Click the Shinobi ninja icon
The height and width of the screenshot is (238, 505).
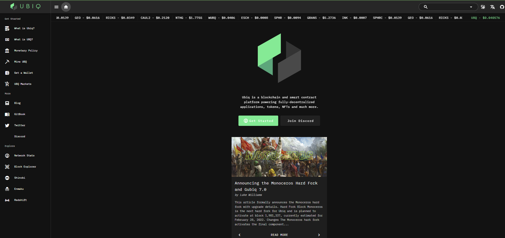pyautogui.click(x=7, y=178)
